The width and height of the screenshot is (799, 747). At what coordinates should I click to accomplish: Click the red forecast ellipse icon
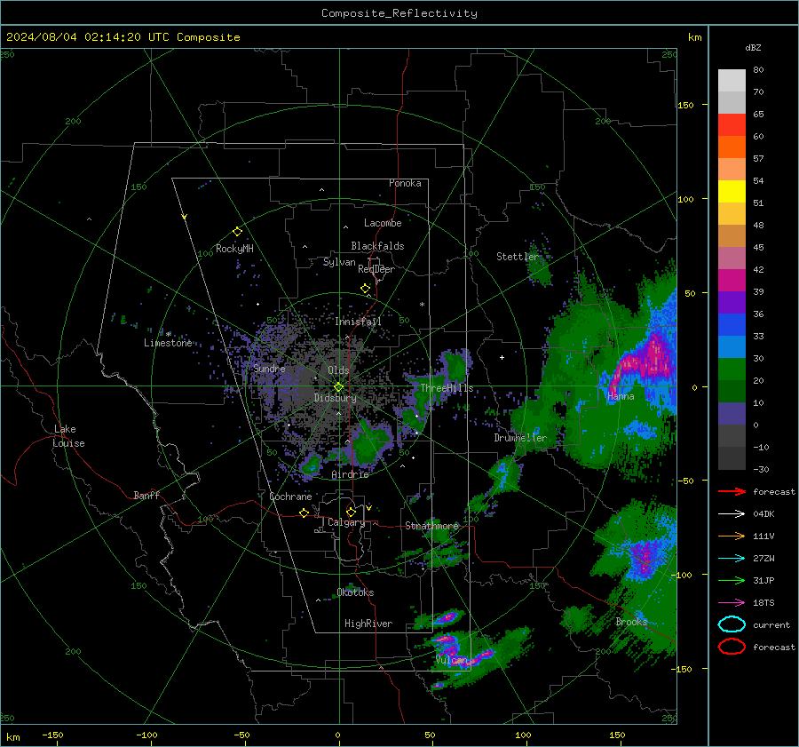[x=732, y=647]
